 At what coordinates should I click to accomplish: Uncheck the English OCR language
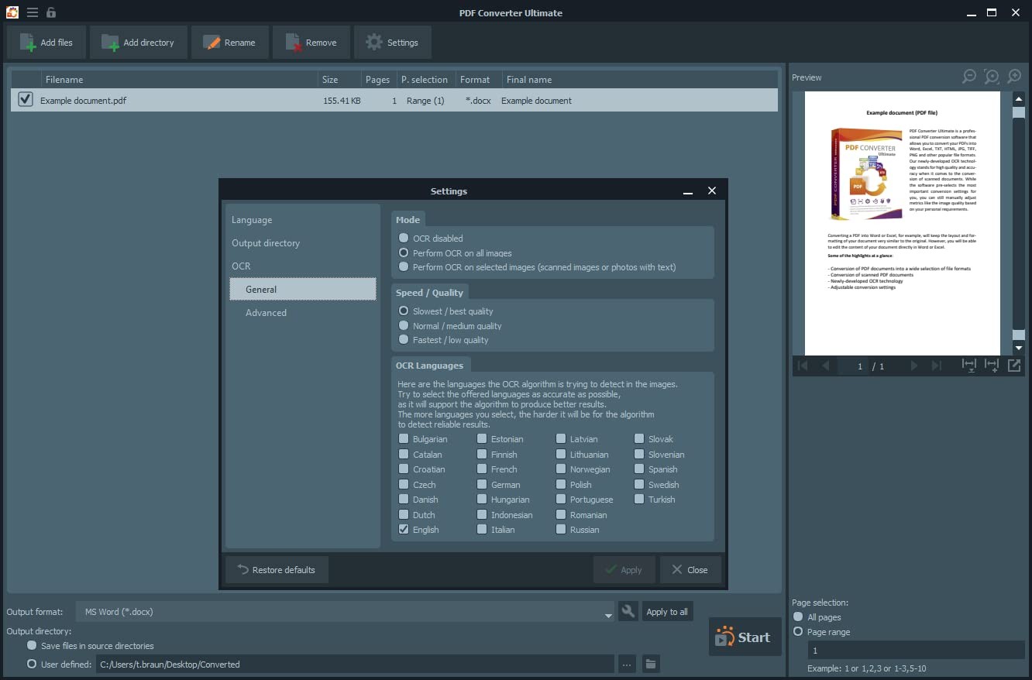tap(404, 529)
